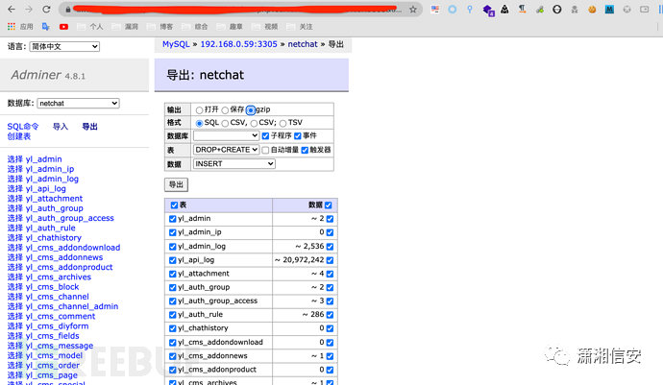Open the purple cube extension icon
This screenshot has height=385, width=663.
click(x=488, y=10)
